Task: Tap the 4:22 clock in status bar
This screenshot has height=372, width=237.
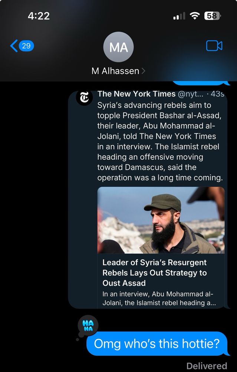Action: [39, 16]
